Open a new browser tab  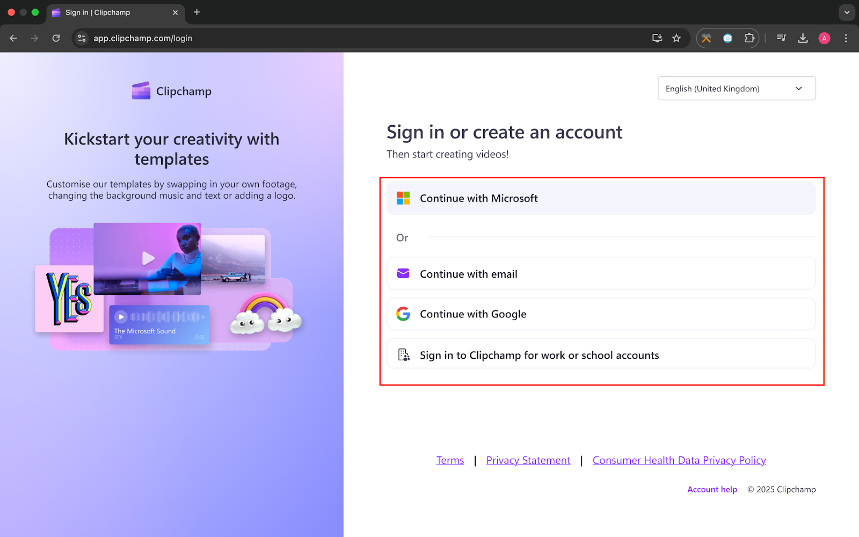point(197,12)
